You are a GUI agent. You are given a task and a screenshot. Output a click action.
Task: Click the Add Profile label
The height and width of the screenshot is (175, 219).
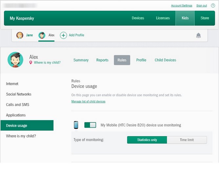tap(77, 35)
